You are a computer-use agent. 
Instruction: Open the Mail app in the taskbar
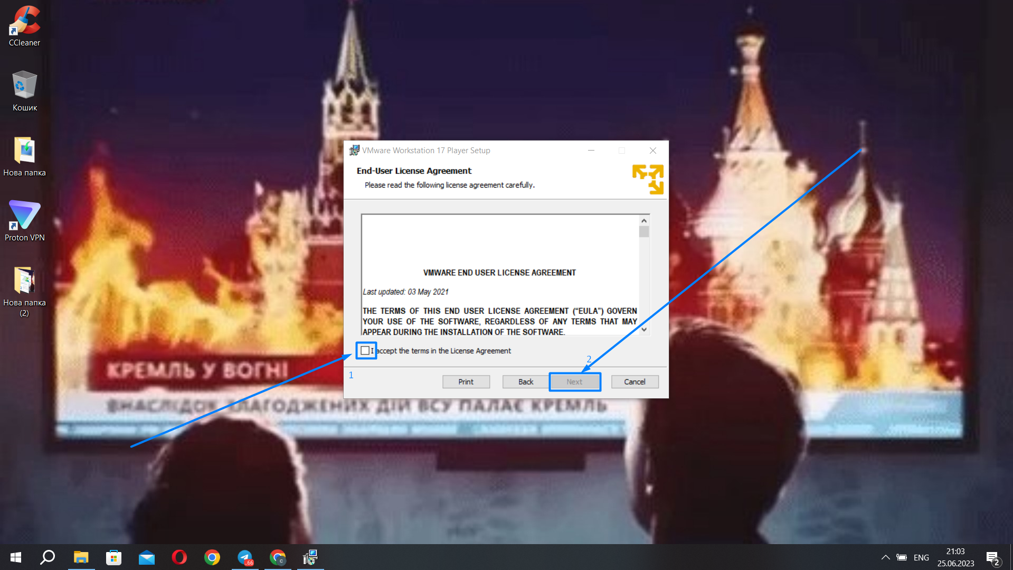point(147,557)
